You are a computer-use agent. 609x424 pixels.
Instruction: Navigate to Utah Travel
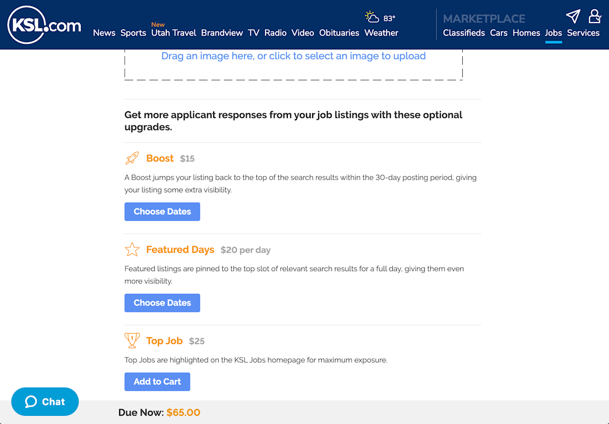[x=174, y=33]
